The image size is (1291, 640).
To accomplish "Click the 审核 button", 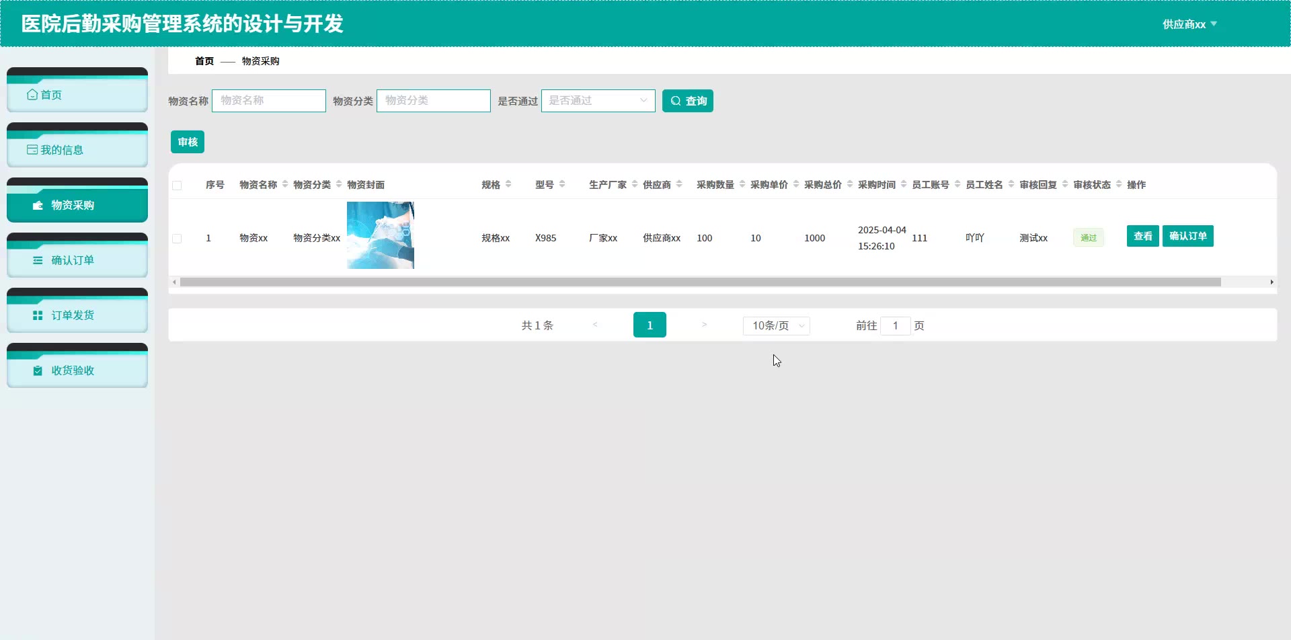I will pos(188,142).
